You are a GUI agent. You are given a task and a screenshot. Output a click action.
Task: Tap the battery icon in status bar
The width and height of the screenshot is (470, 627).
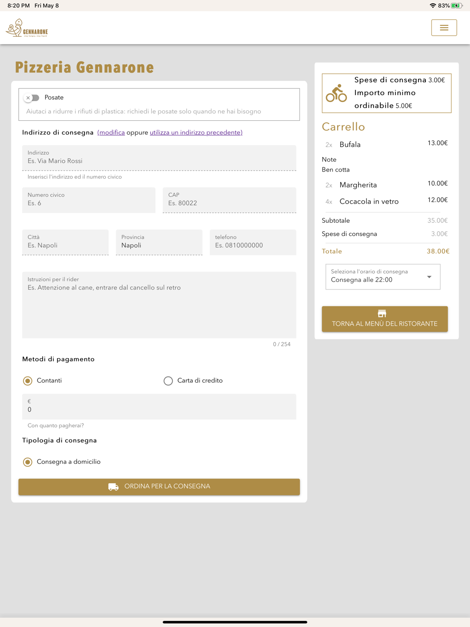click(x=457, y=6)
